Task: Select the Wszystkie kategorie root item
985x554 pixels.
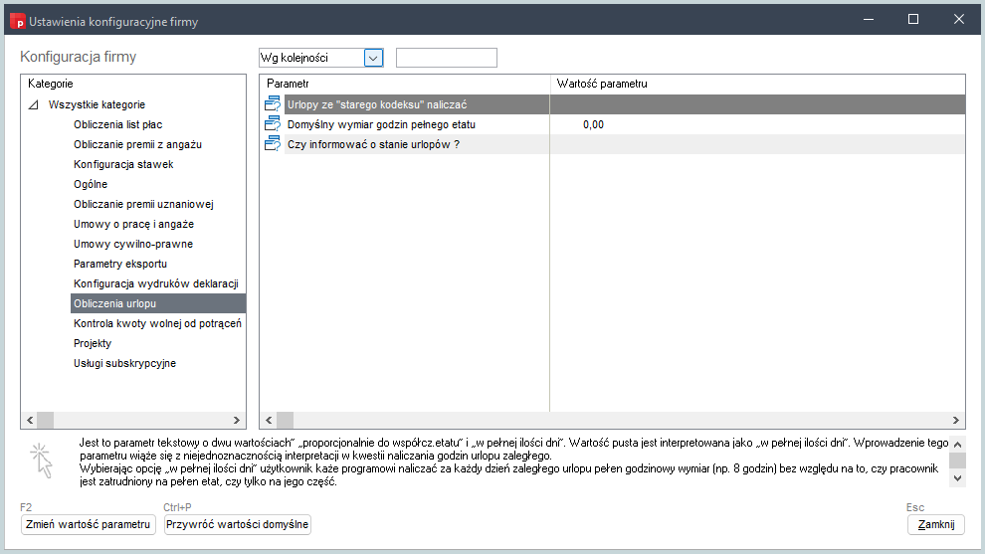Action: click(x=97, y=104)
